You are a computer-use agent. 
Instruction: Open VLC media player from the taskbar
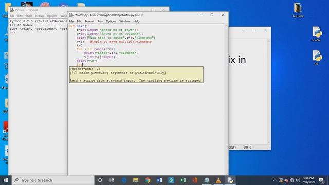pos(218,180)
